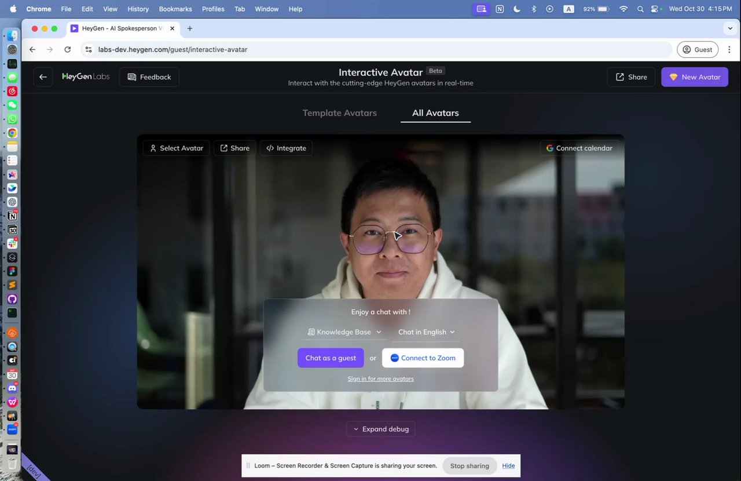This screenshot has width=741, height=481.
Task: Click the screen sharing icon in menu bar
Action: tap(481, 9)
